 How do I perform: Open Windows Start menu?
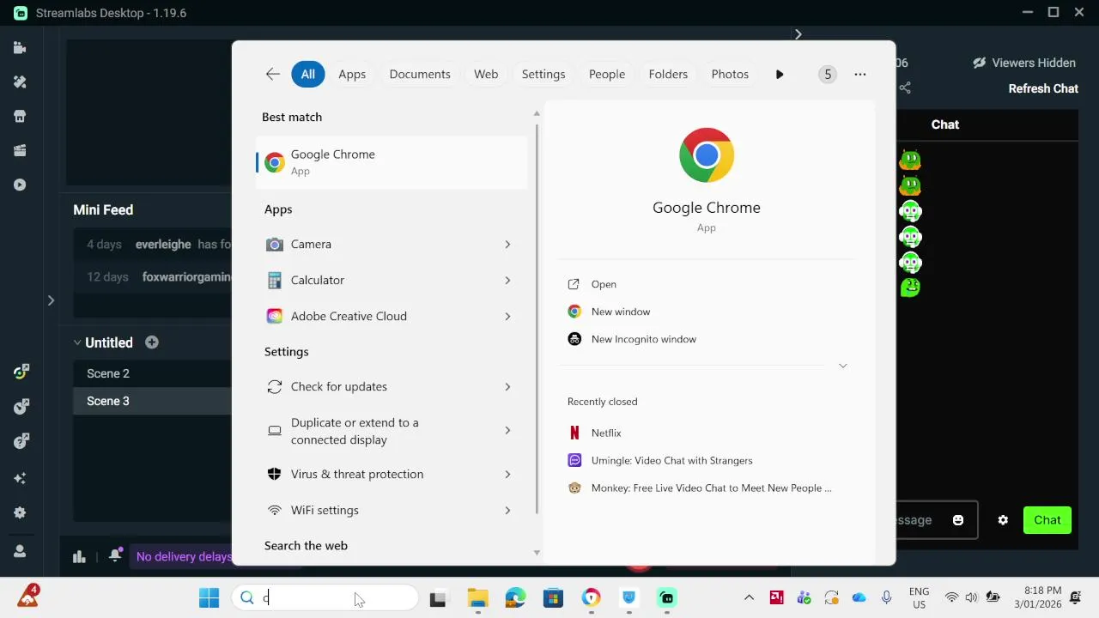coord(209,598)
